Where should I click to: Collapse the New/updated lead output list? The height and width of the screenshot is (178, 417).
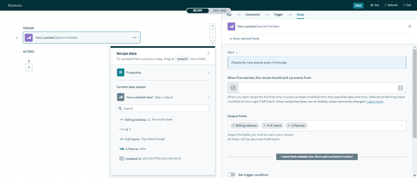tap(208, 97)
